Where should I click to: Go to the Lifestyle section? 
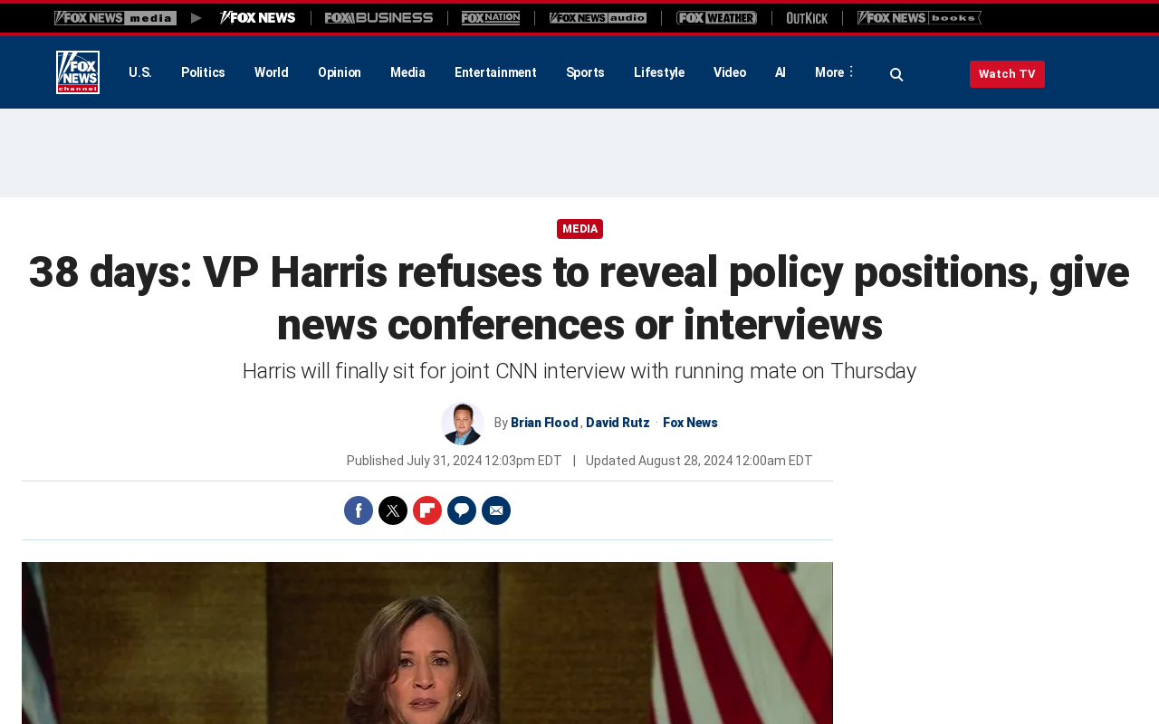(x=659, y=72)
